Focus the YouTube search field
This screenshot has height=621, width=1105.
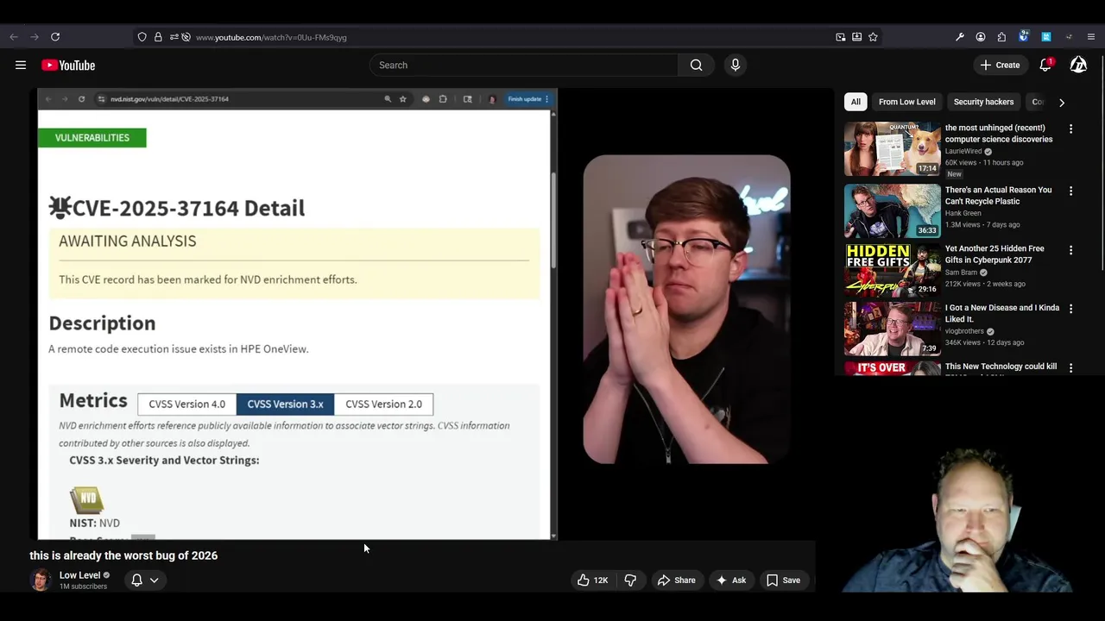[523, 65]
